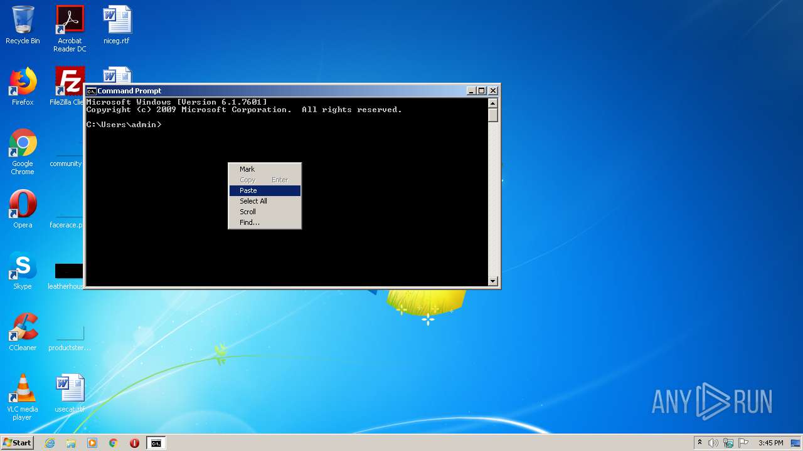Open Chrome from the taskbar
Image resolution: width=803 pixels, height=451 pixels.
pos(114,443)
